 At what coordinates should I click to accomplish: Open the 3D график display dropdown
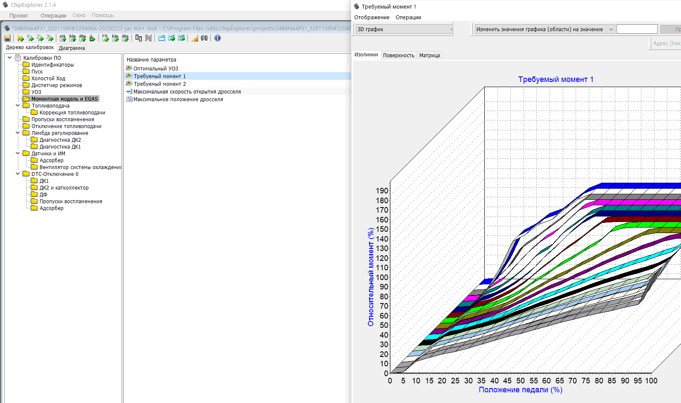(404, 29)
